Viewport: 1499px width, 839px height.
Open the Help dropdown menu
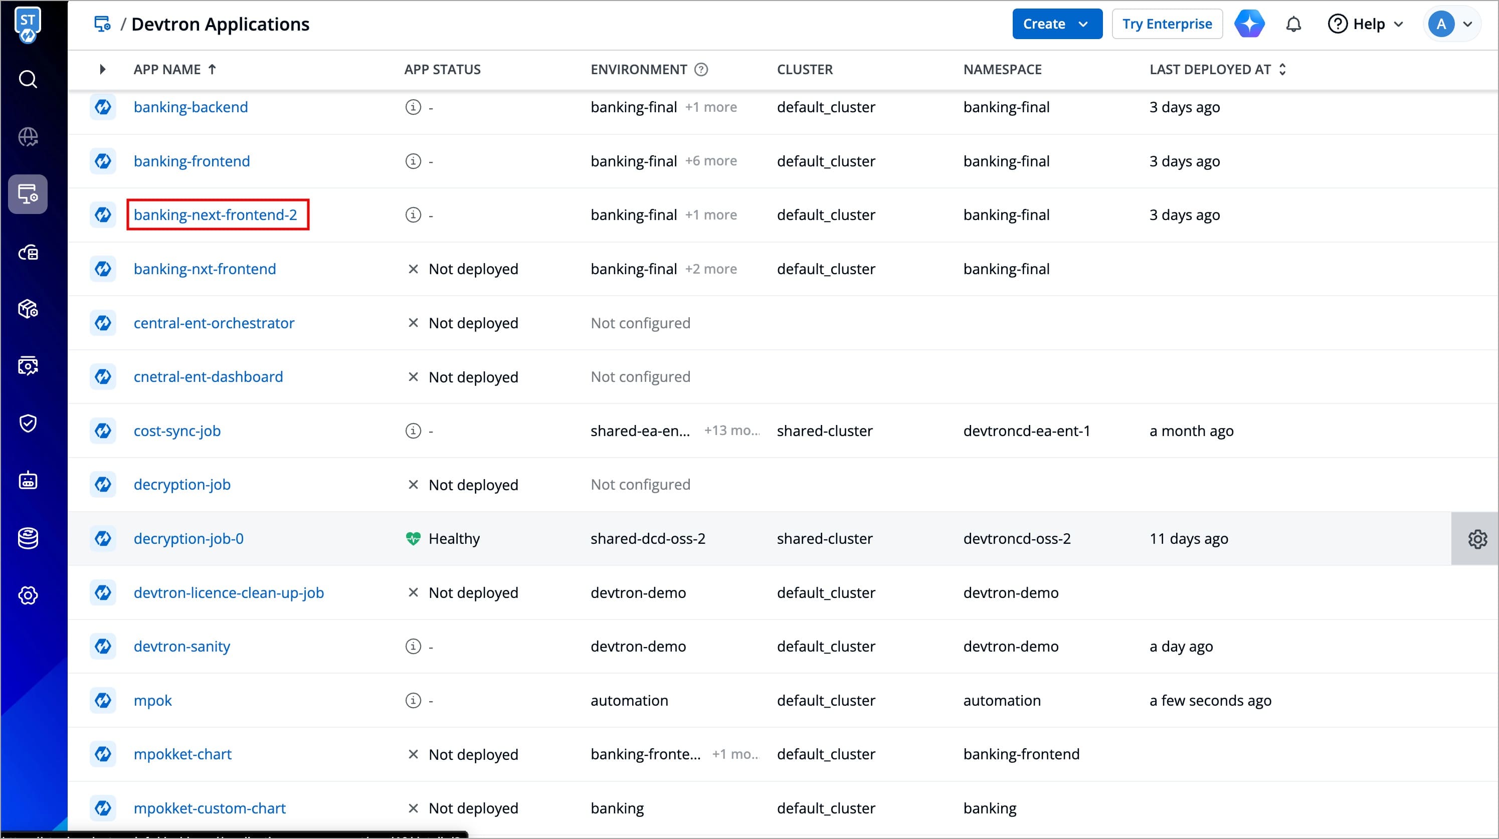[x=1366, y=25]
